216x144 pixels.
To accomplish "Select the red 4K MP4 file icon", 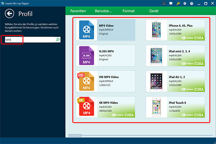I will coord(86,106).
